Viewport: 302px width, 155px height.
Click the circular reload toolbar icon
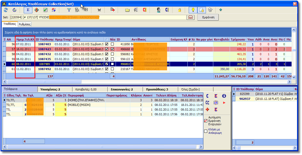click(14, 10)
